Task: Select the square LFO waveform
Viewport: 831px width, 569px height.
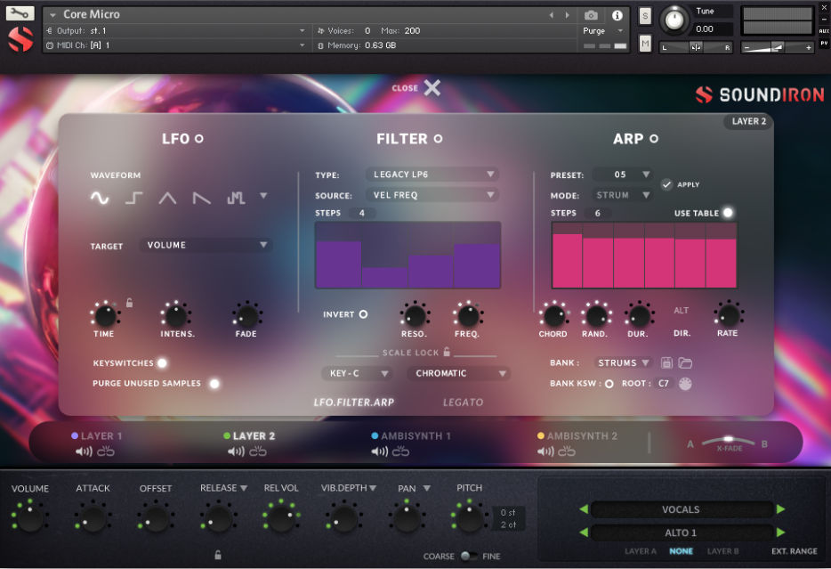Action: tap(133, 199)
